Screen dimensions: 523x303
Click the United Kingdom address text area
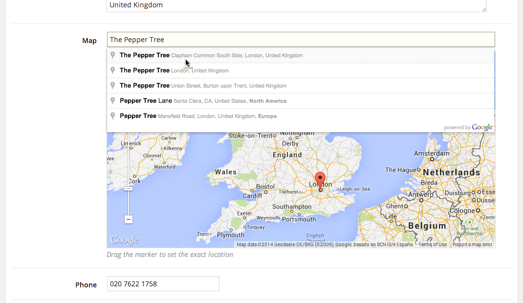click(293, 5)
